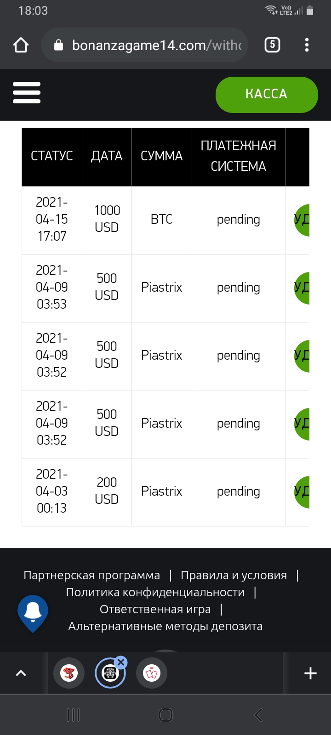The image size is (331, 735).
Task: Tap the Android back navigation arrow
Action: pos(258,715)
